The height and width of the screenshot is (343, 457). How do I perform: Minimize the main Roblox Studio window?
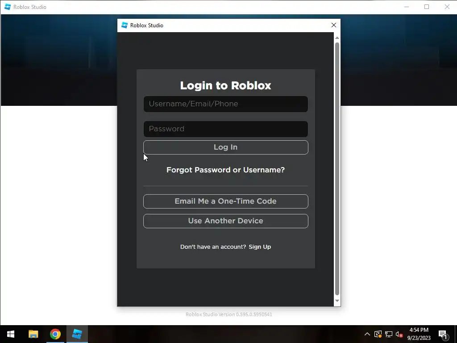(407, 7)
